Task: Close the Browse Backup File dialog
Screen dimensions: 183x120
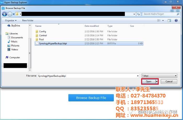Action: [176, 7]
